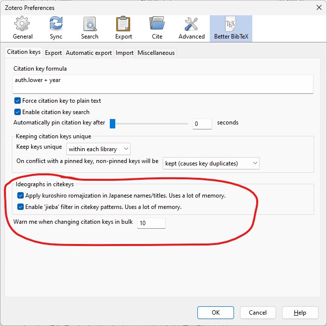Confirm preferences with the OK button

click(x=215, y=313)
